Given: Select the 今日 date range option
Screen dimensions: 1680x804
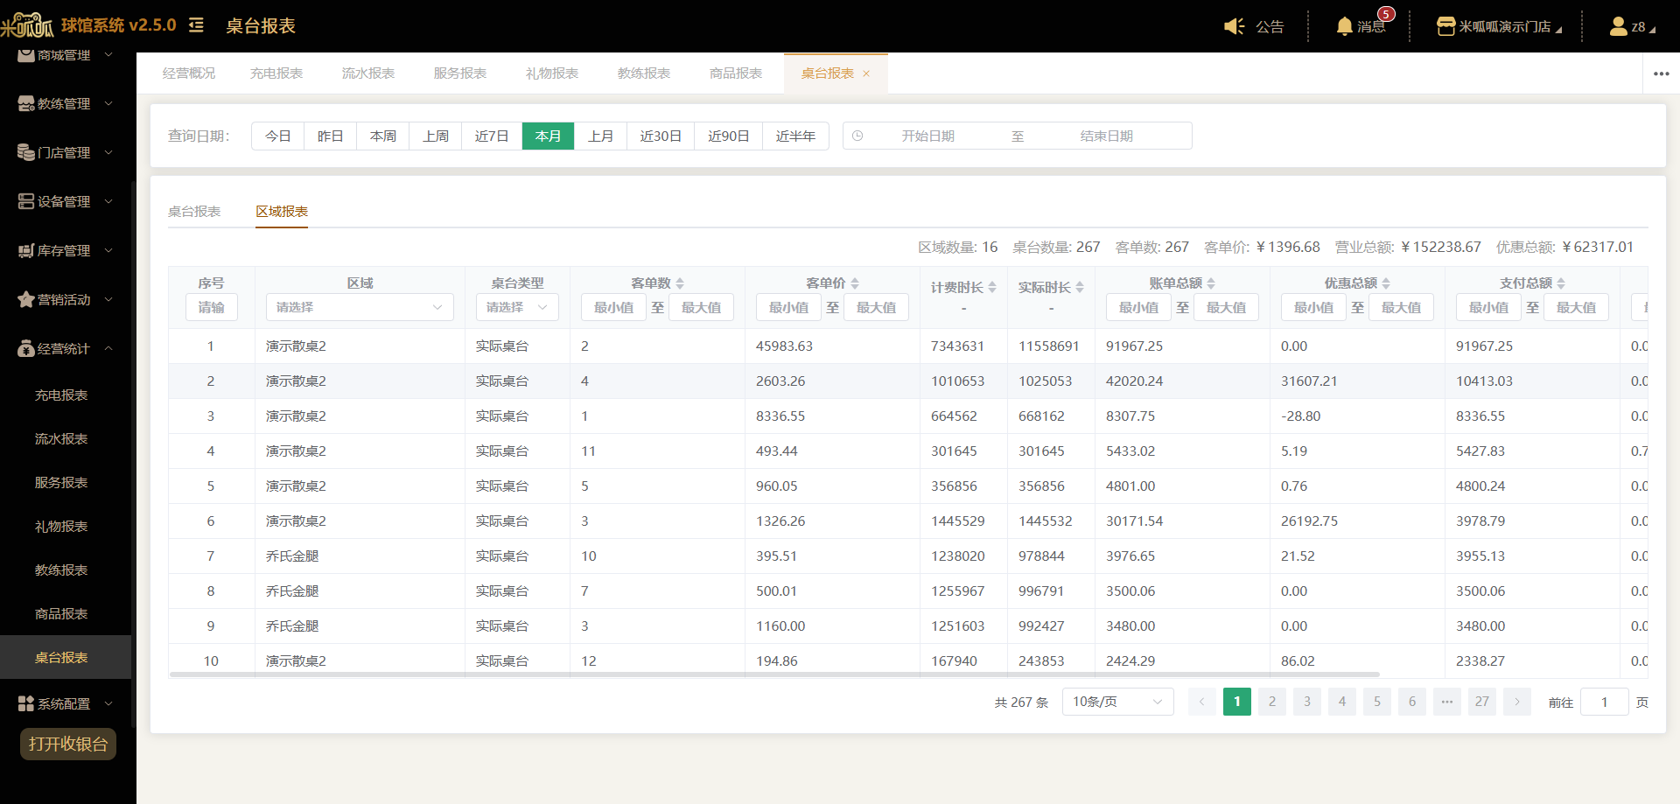Looking at the screenshot, I should click(x=278, y=136).
